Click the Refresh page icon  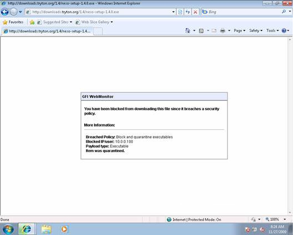[188, 12]
